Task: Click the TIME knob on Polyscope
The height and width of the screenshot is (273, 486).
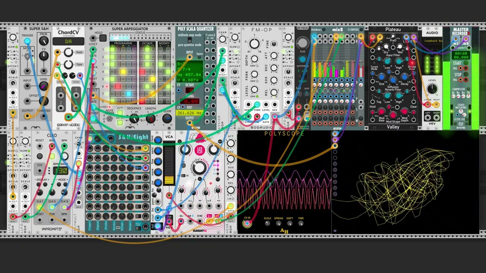Action: click(x=301, y=224)
